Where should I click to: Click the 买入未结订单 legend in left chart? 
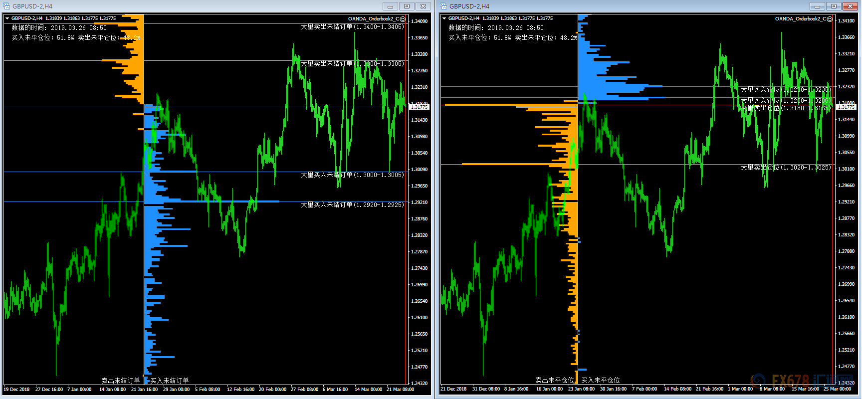coord(170,381)
